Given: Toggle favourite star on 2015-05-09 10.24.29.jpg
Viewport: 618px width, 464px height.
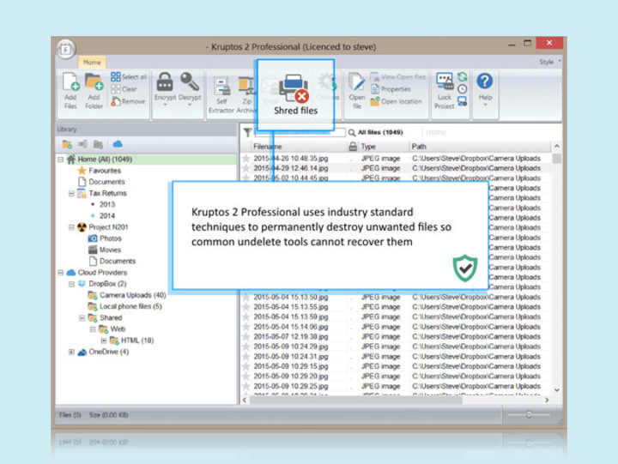Looking at the screenshot, I should (x=245, y=346).
